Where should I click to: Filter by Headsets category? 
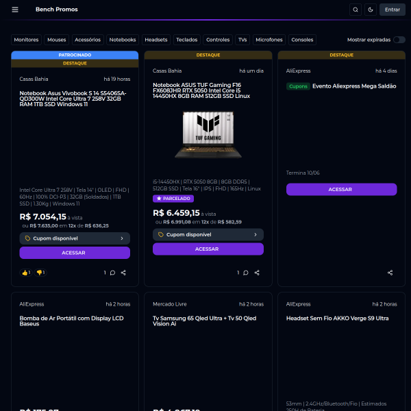point(156,40)
